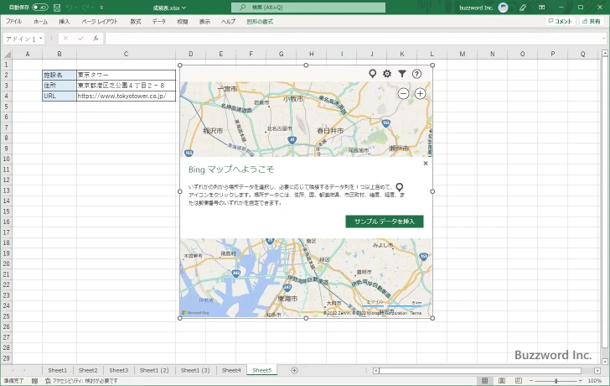610x386 pixels.
Task: Add a new sheet with plus icon
Action: pos(294,370)
